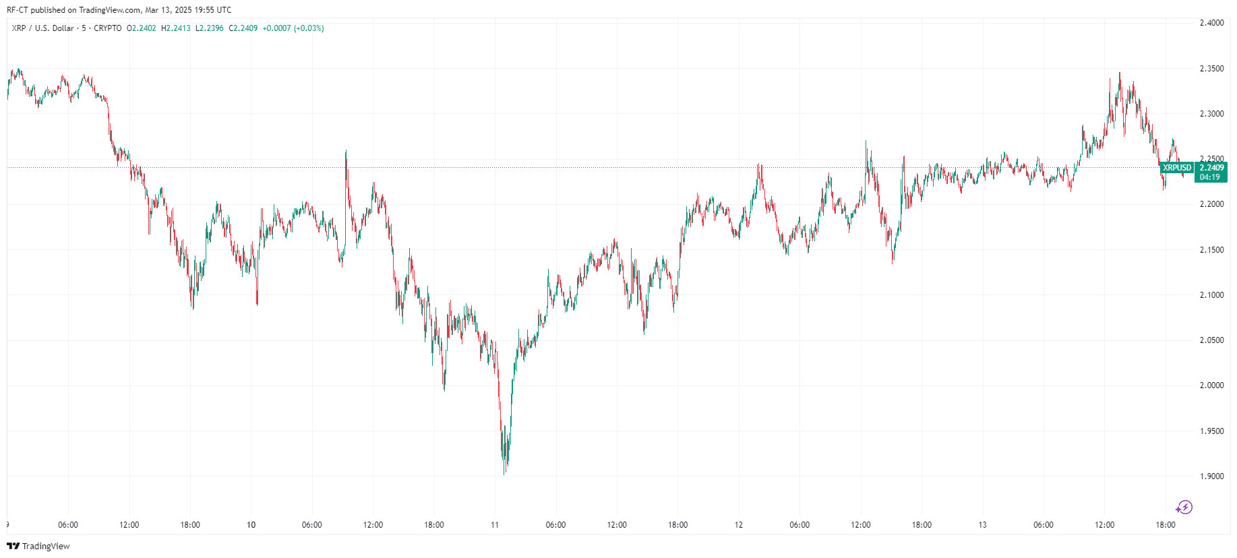Click the 04:19 countdown timer
The width and height of the screenshot is (1237, 558).
tap(1210, 177)
